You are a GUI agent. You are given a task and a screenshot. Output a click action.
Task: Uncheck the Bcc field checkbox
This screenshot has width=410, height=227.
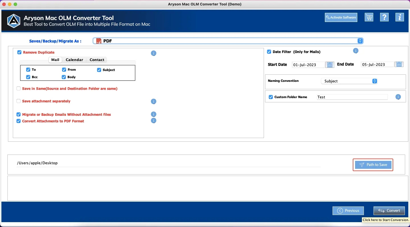[x=28, y=77]
